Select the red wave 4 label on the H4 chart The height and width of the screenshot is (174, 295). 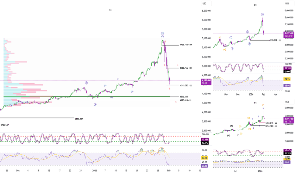tap(178, 65)
